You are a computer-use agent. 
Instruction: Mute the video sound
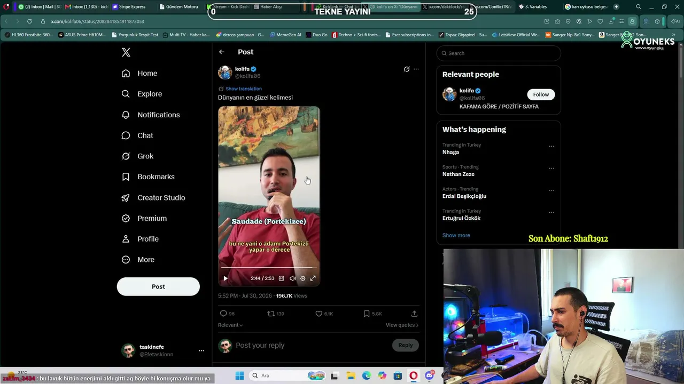[292, 278]
